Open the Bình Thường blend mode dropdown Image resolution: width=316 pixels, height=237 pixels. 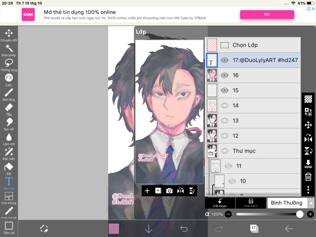[287, 203]
